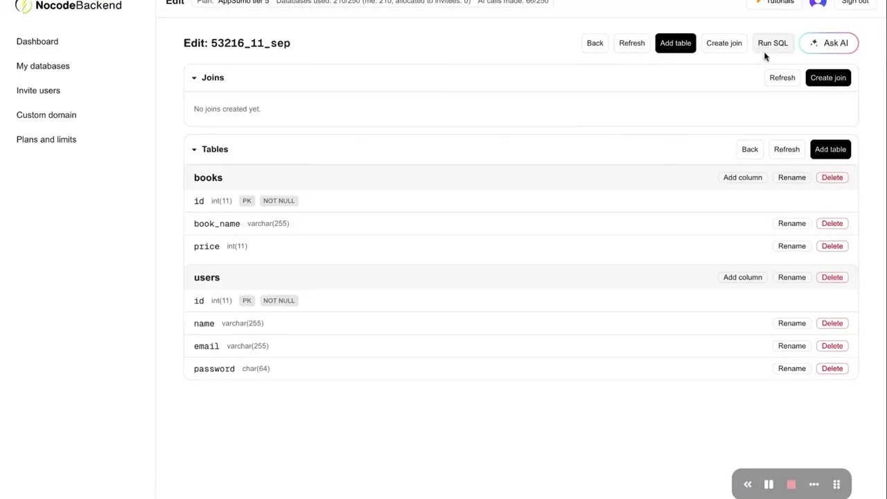The height and width of the screenshot is (499, 887).
Task: Delete the users table
Action: (832, 277)
